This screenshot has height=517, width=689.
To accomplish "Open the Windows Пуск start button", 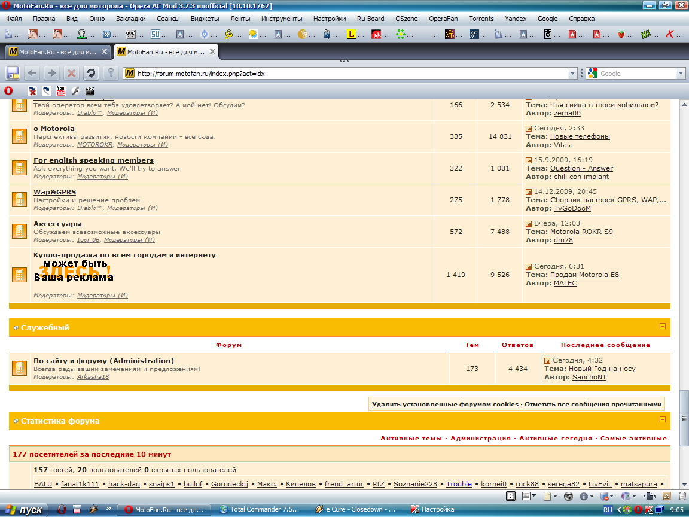I will [x=26, y=510].
